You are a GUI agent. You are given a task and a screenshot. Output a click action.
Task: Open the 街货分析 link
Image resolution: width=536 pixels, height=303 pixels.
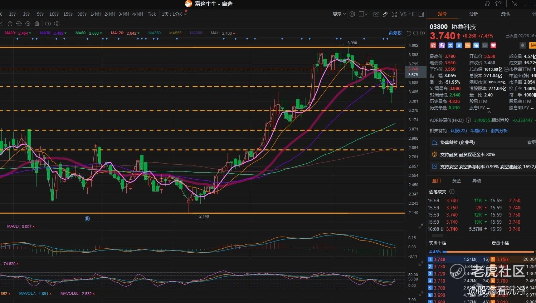499,131
